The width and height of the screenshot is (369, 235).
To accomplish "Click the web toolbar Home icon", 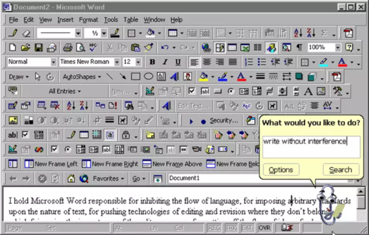I will coord(71,179).
